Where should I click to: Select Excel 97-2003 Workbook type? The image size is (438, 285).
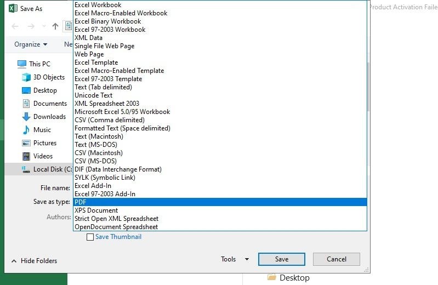coord(220,30)
